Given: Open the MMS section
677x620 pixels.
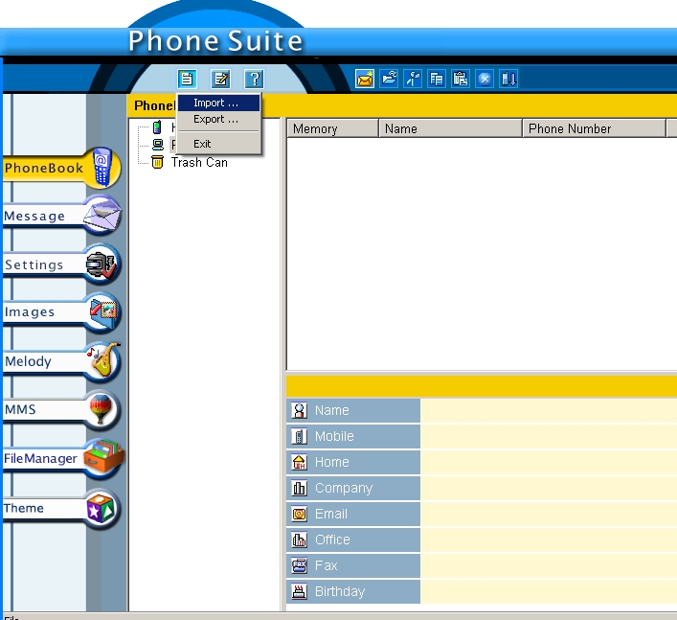Looking at the screenshot, I should click(x=60, y=409).
